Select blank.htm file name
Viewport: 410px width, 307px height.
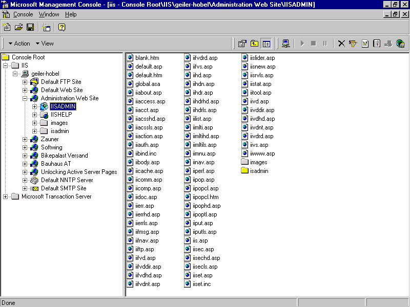[147, 58]
